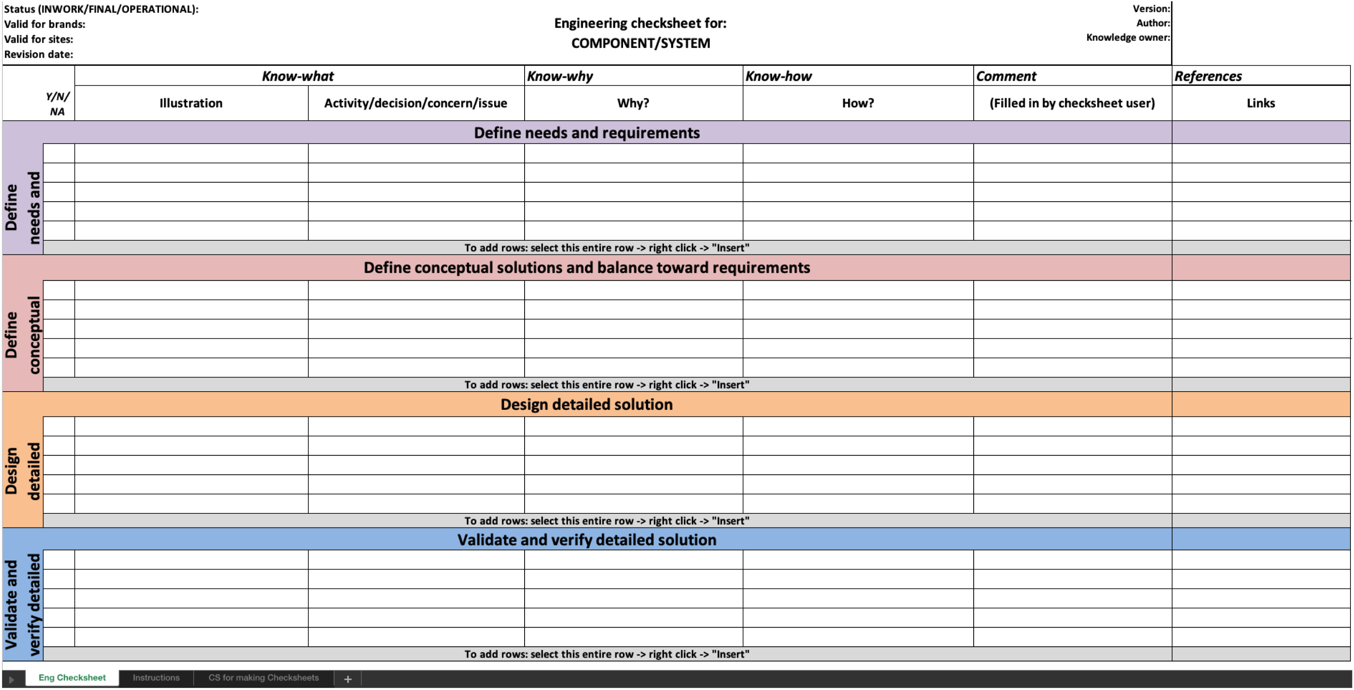The height and width of the screenshot is (690, 1354).
Task: Switch to the Eng Checksheet tab
Action: [72, 678]
